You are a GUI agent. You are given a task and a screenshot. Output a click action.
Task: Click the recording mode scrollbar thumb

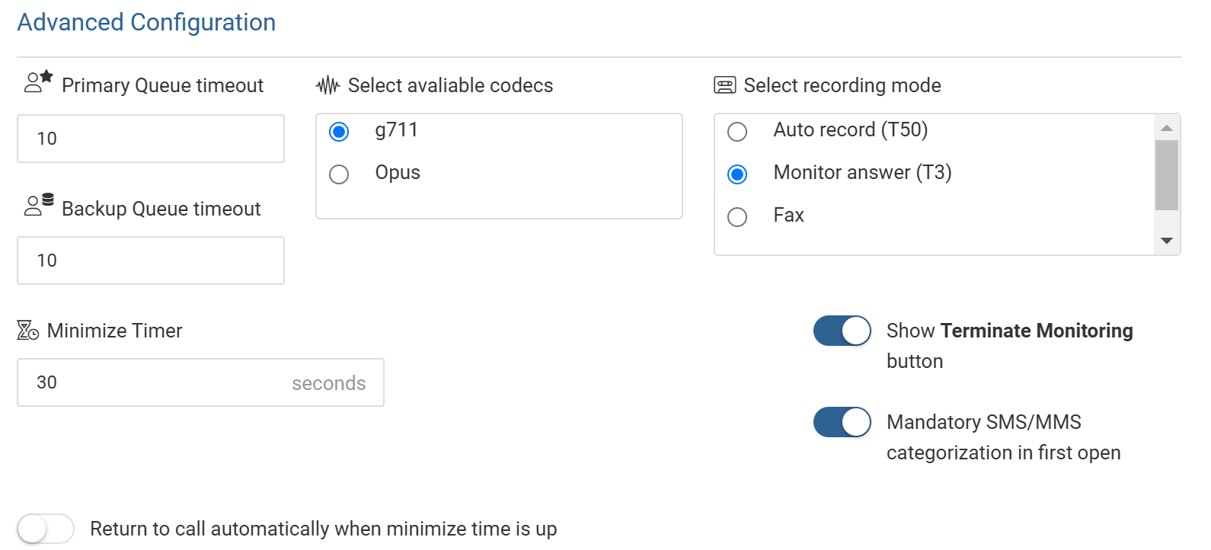(x=1166, y=175)
